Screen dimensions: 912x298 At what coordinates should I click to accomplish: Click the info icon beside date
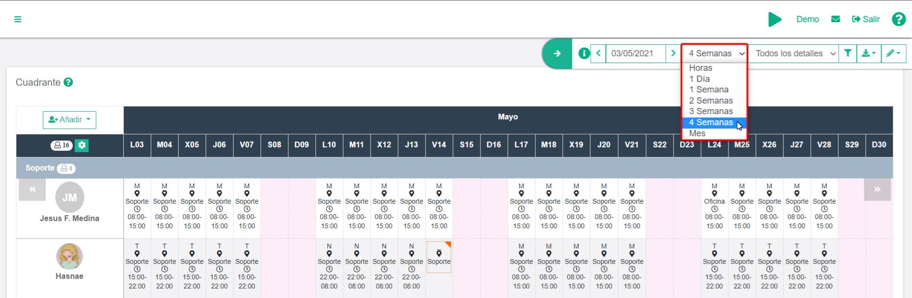coord(584,53)
